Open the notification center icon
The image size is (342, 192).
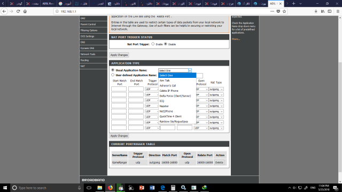tap(336, 188)
